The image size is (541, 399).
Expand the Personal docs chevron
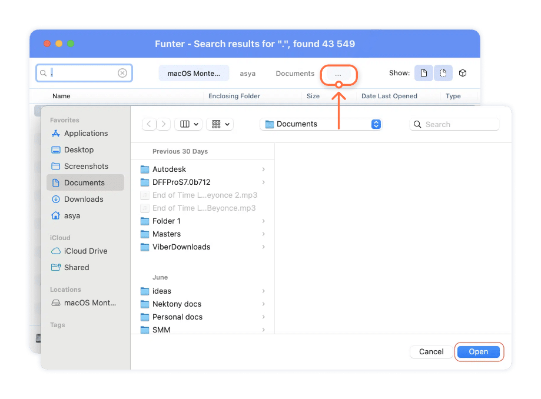264,317
